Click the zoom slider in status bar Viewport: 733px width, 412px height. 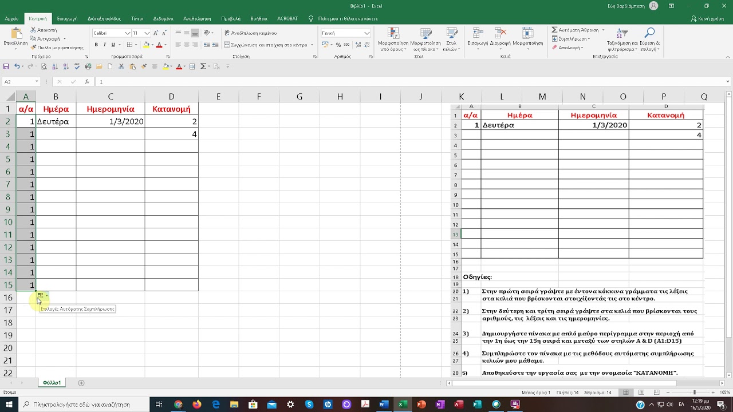coord(689,393)
